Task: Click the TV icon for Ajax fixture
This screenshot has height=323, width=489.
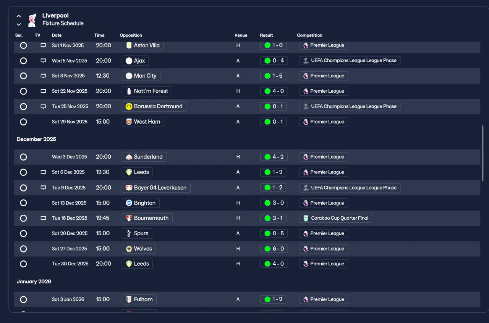Action: point(43,61)
